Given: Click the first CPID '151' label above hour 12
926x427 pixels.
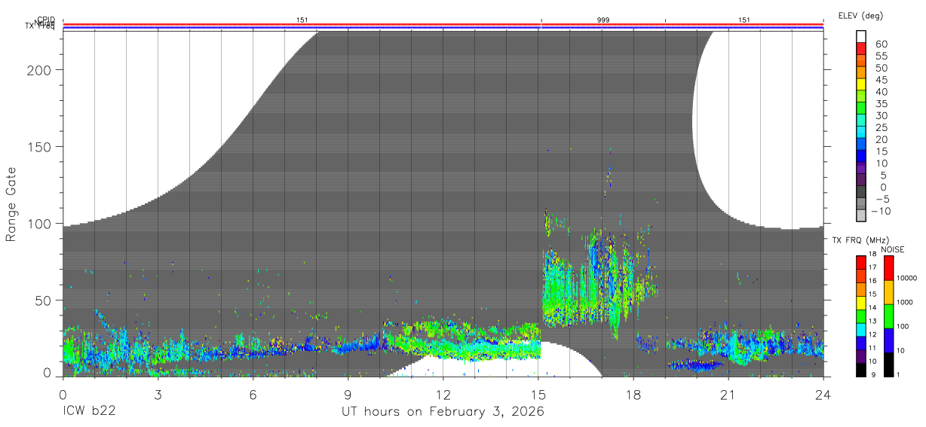Looking at the screenshot, I should [302, 20].
